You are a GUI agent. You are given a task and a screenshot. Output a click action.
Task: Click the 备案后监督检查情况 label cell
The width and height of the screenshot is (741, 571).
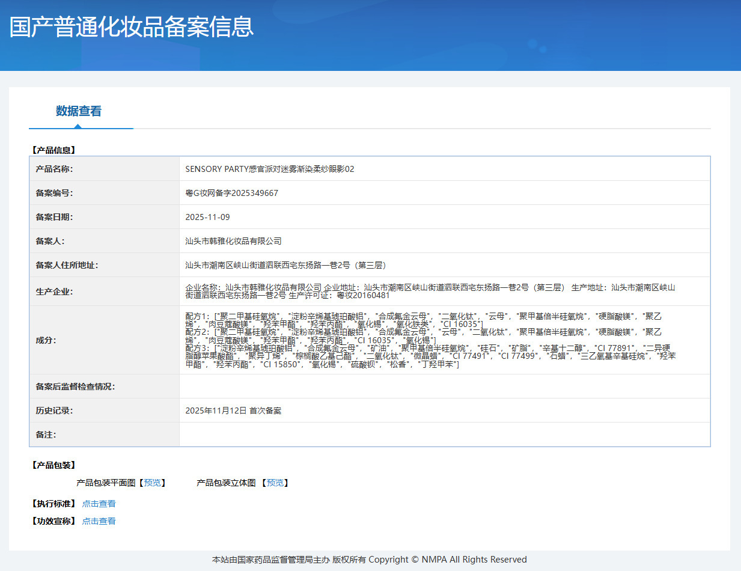(105, 386)
